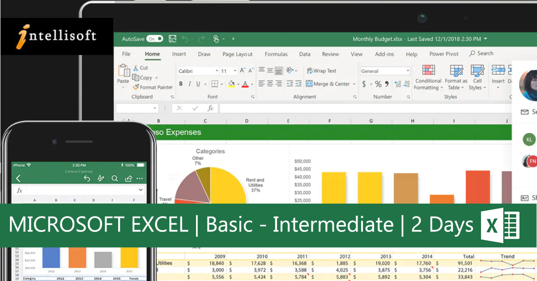Click the Search box in ribbon
The image size is (537, 281).
[x=482, y=53]
